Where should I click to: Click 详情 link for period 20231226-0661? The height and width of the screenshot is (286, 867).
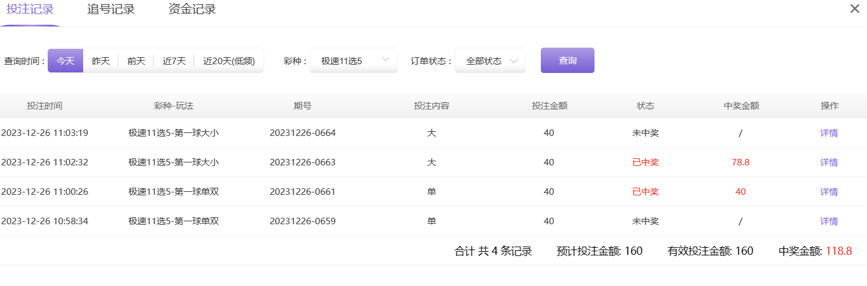829,192
